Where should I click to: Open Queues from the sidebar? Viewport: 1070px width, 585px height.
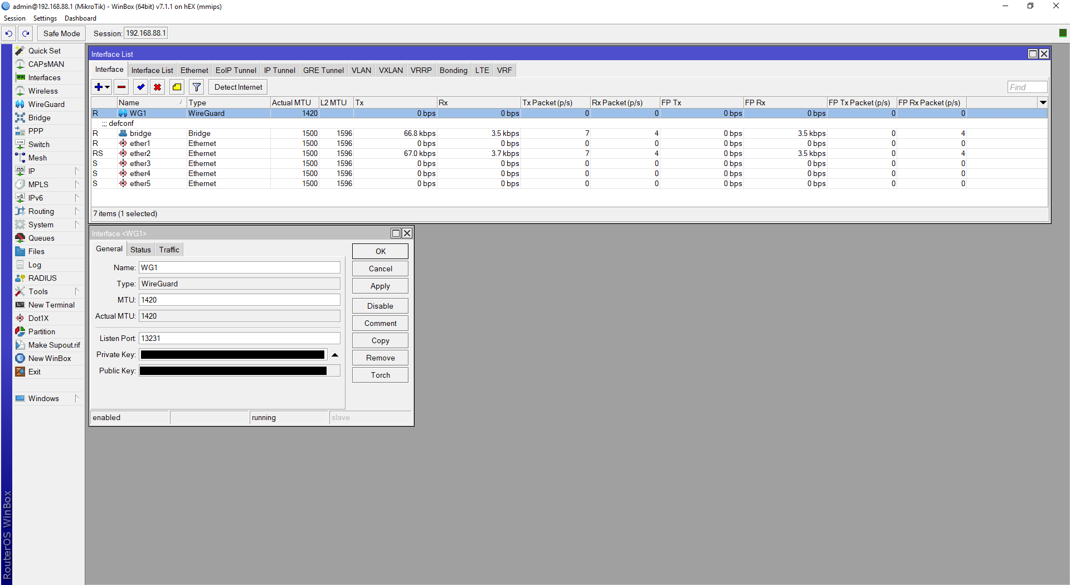pos(41,238)
